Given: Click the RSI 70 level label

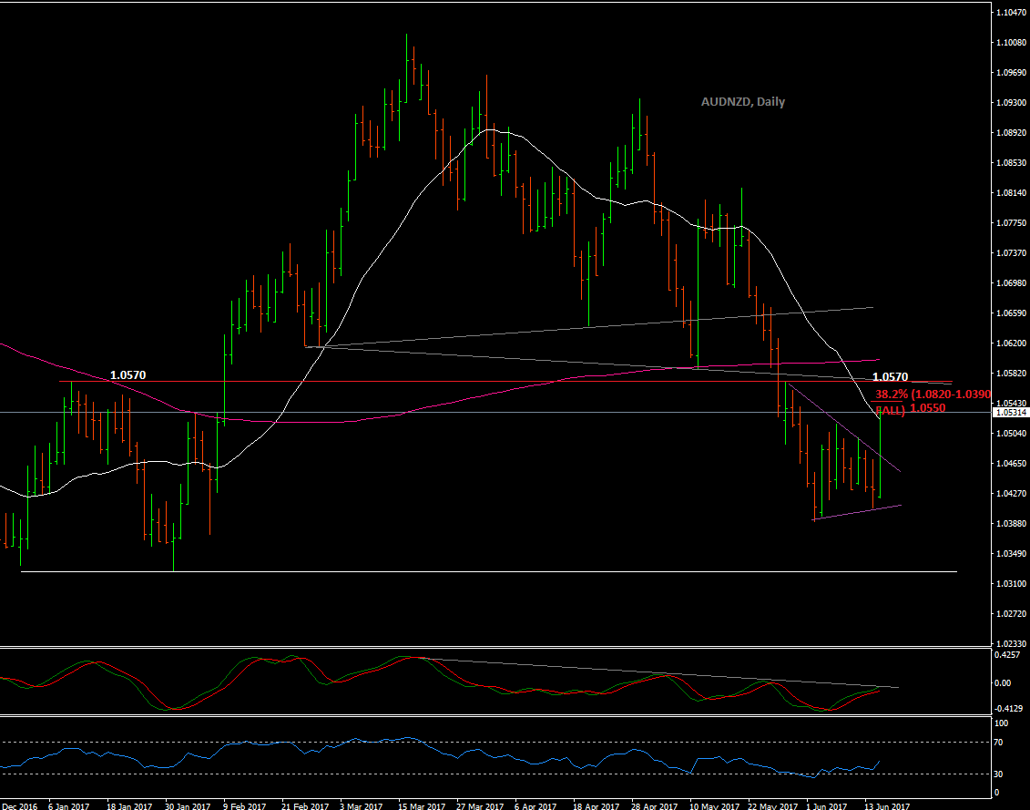Looking at the screenshot, I should [x=1001, y=743].
